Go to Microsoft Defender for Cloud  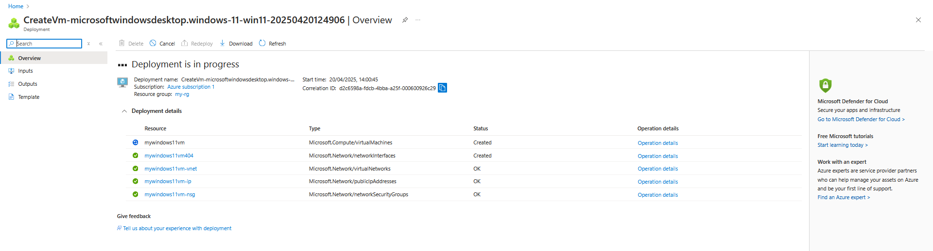point(861,119)
